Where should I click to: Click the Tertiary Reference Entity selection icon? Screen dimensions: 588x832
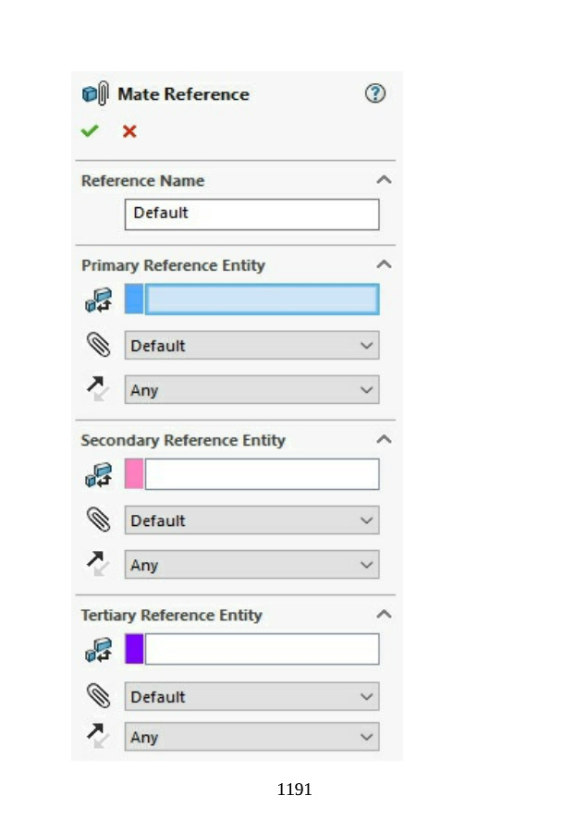click(97, 649)
